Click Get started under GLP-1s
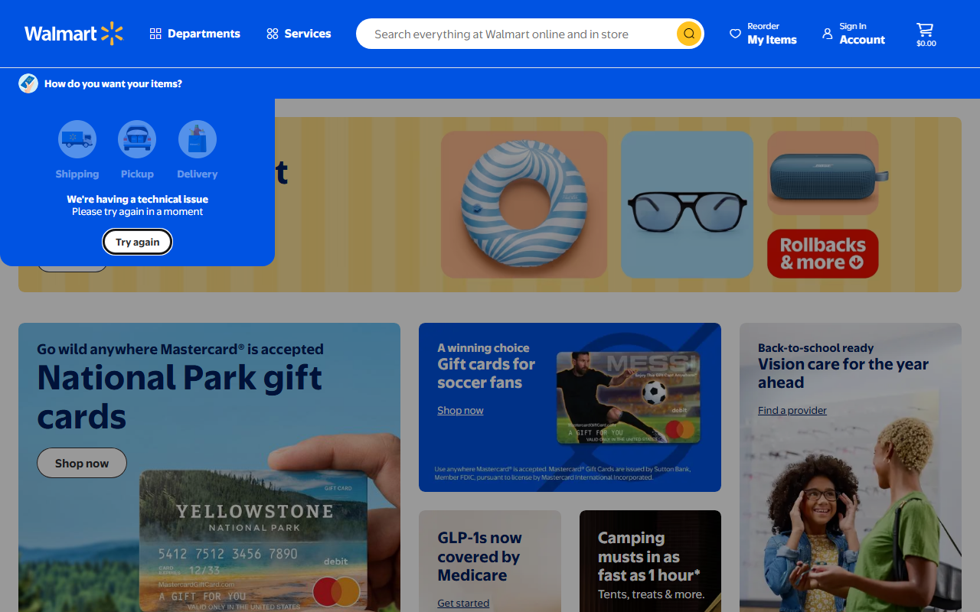The height and width of the screenshot is (612, 980). (x=463, y=603)
